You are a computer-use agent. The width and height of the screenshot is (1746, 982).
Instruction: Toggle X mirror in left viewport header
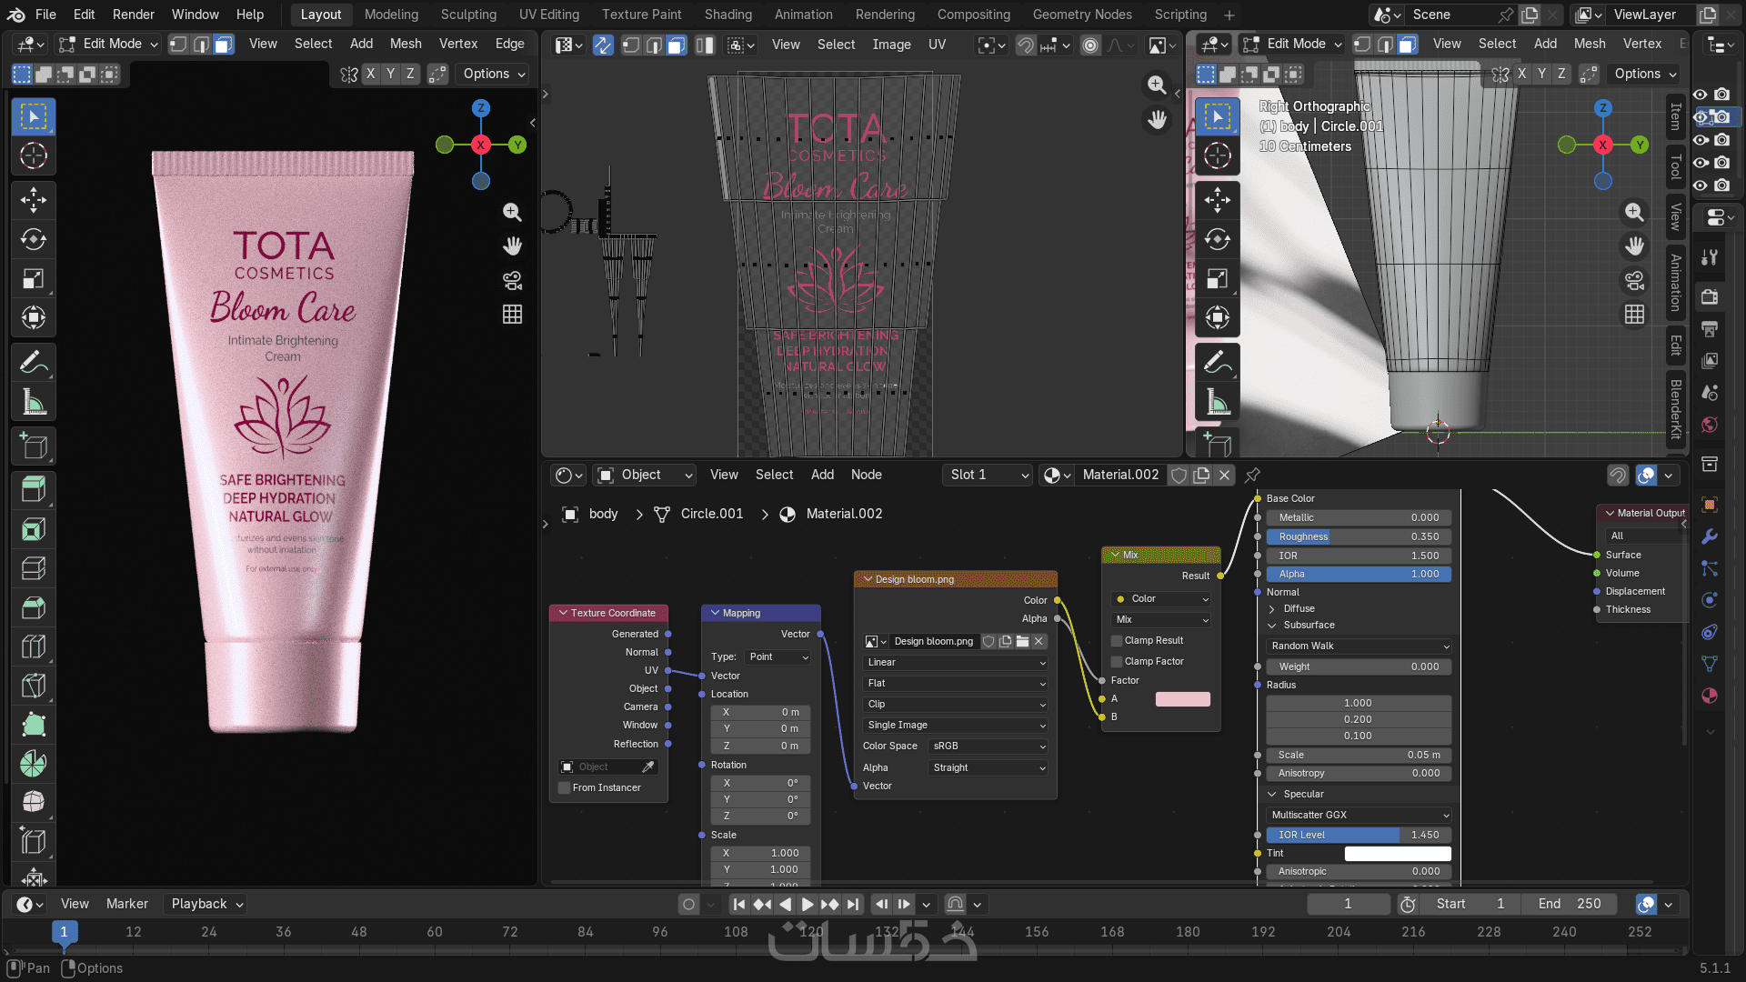(370, 75)
